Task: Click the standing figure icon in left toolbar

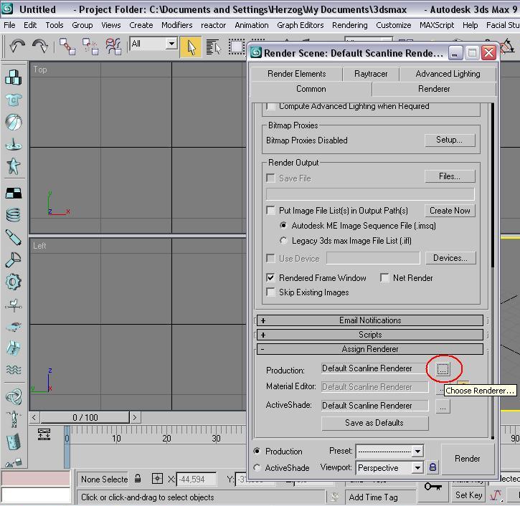Action: tap(14, 419)
